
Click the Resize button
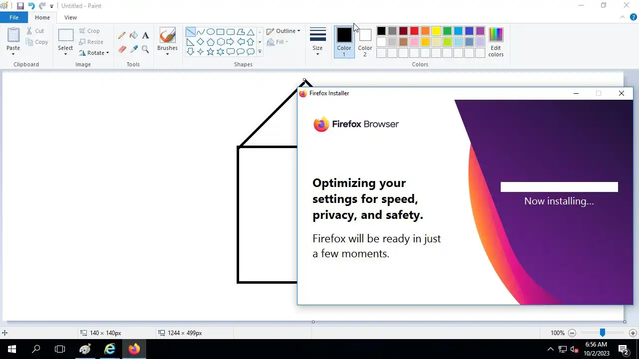pyautogui.click(x=91, y=42)
